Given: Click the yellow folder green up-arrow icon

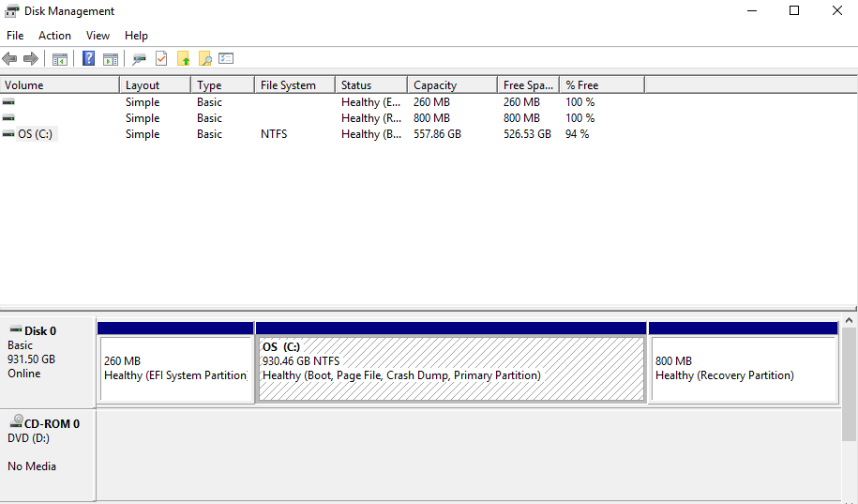Looking at the screenshot, I should [183, 58].
